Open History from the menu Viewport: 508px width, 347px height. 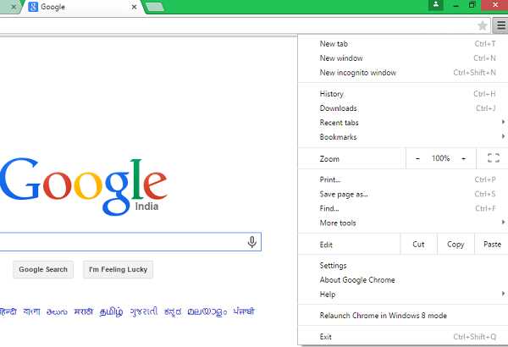coord(332,94)
